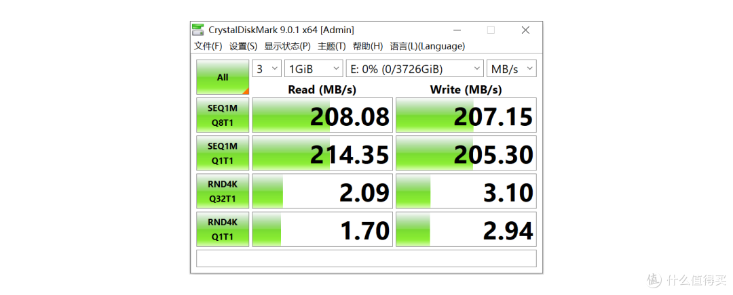Click the Read (MB/s) column header

pos(322,89)
